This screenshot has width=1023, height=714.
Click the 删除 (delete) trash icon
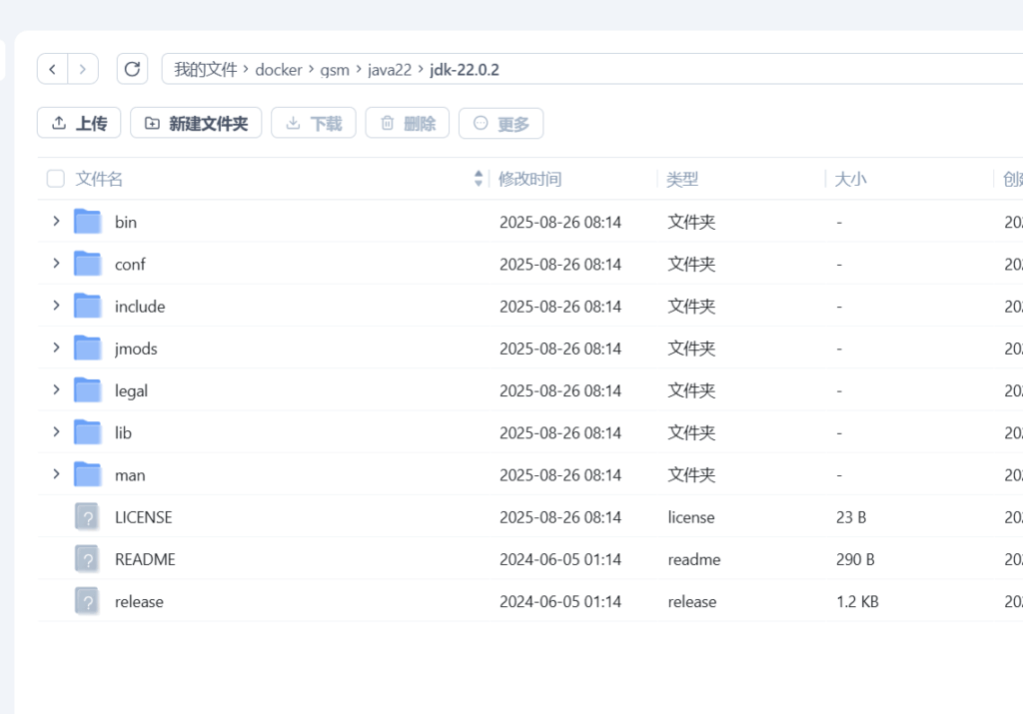[x=387, y=122]
